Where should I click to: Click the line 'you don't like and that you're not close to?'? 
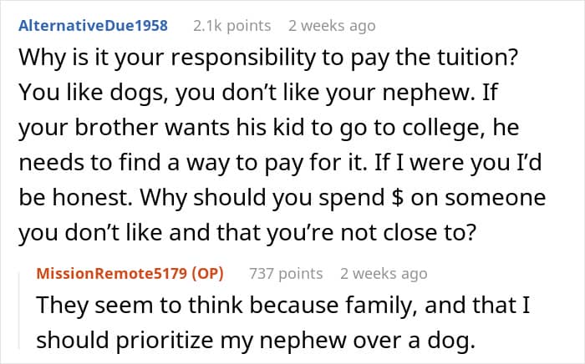pos(247,233)
